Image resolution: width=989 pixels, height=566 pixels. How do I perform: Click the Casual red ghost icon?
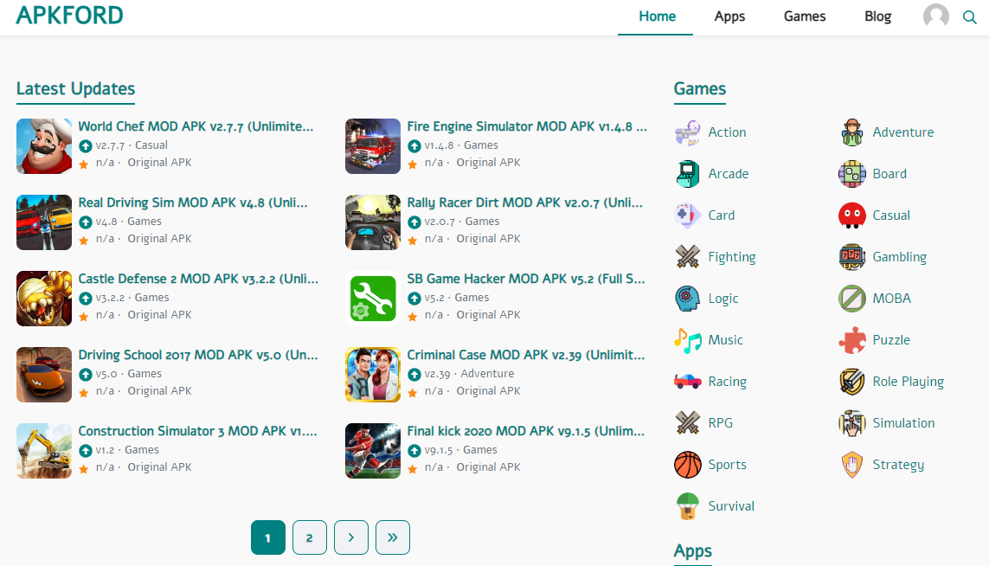(x=852, y=215)
